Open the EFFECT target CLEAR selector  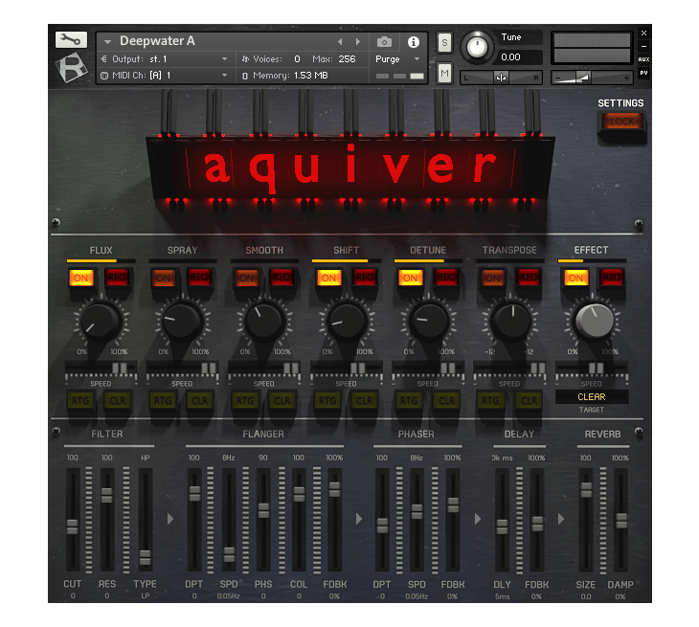[592, 396]
